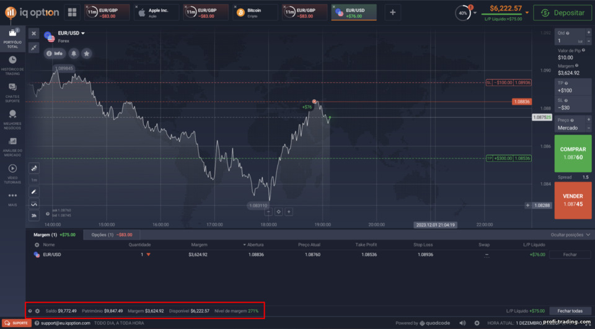595x329 pixels.
Task: Open the Mais three-dots sidebar menu
Action: (12, 199)
